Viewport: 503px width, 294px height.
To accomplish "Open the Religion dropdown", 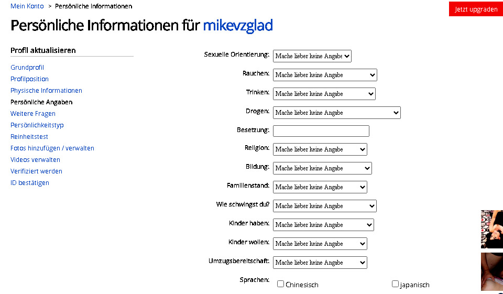I will (320, 149).
